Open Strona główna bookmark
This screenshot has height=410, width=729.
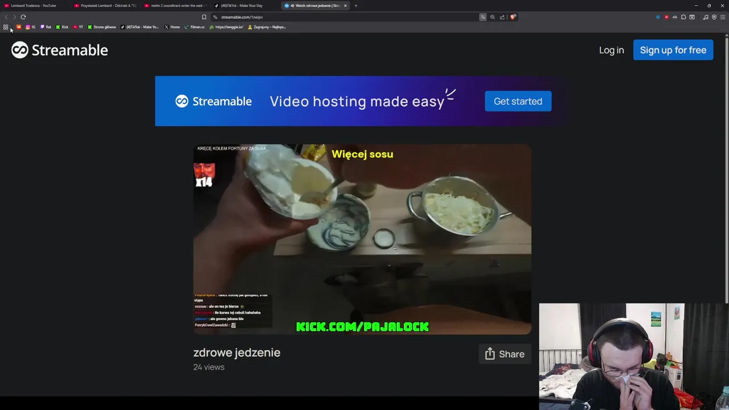pos(101,27)
